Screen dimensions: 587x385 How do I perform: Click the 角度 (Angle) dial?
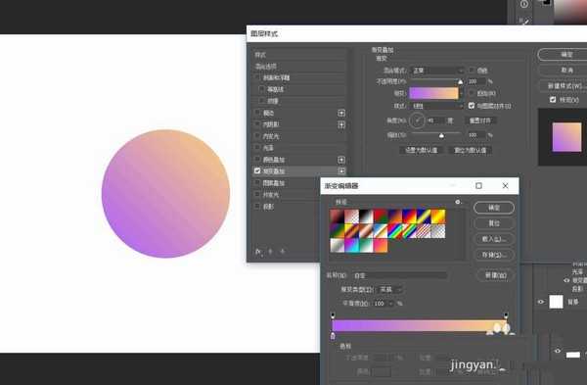click(417, 120)
